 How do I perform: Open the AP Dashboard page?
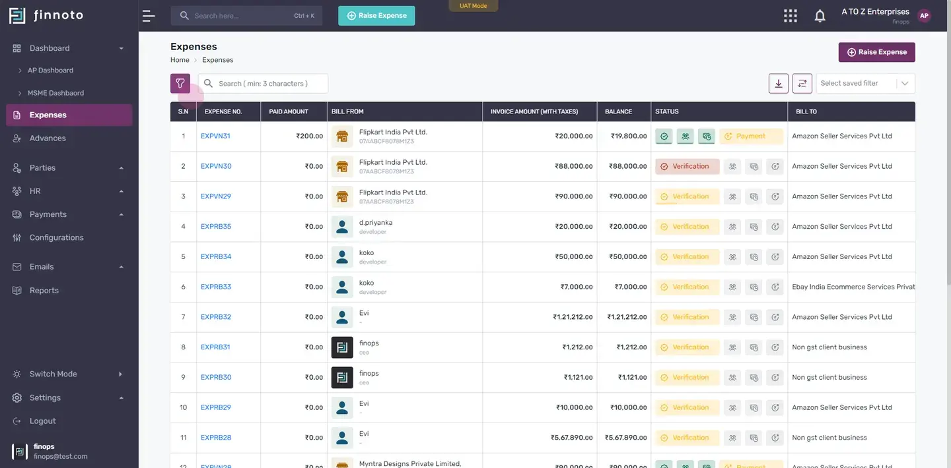[50, 71]
